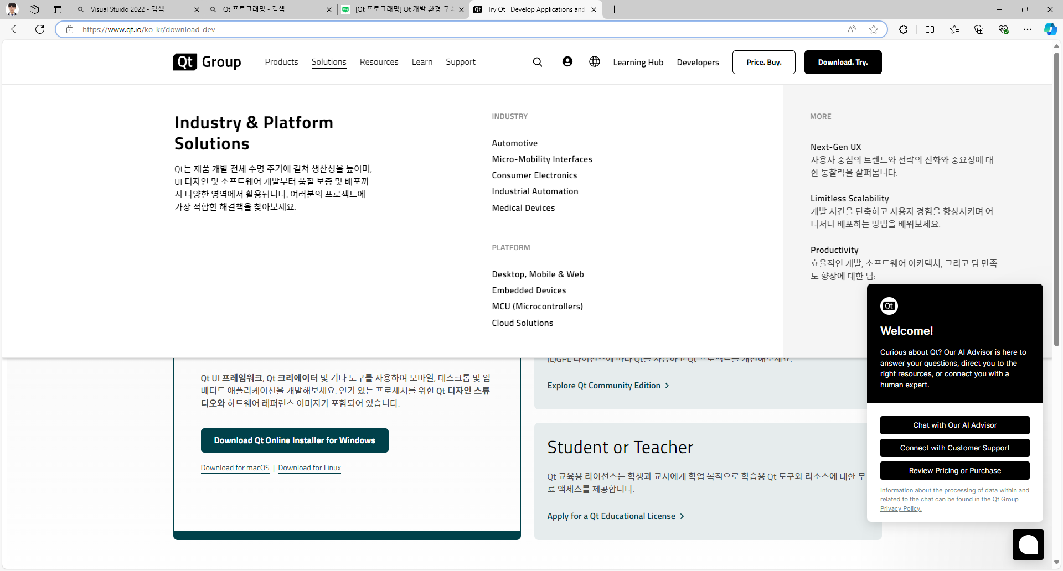Add this page to favorites star icon

pyautogui.click(x=874, y=29)
